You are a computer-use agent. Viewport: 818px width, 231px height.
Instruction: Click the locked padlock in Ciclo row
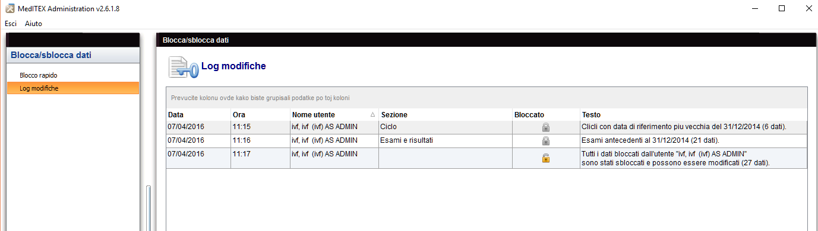545,127
